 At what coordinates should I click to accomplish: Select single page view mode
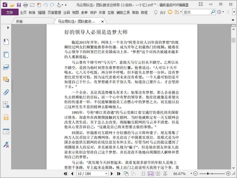coord(143,174)
